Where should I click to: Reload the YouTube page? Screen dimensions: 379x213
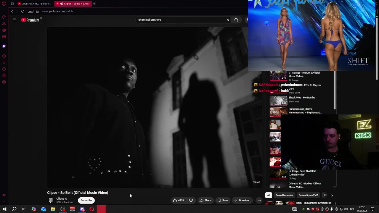[23, 11]
